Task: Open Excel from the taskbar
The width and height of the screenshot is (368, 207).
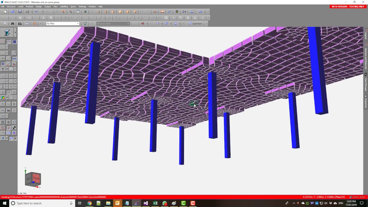Action: [155, 203]
